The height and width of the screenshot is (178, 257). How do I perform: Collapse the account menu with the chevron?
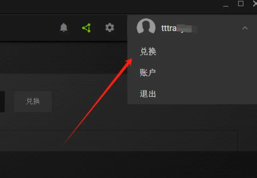click(245, 28)
